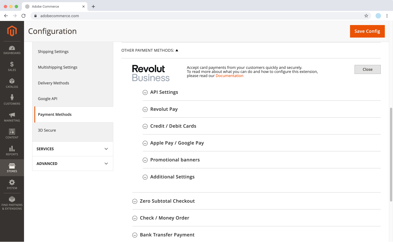Screen dimensions: 393x242
Task: Expand the ADVANCED config group
Action: [x=73, y=164]
